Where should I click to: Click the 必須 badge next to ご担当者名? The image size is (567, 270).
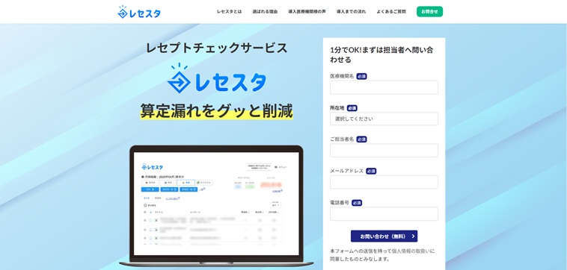pos(361,139)
